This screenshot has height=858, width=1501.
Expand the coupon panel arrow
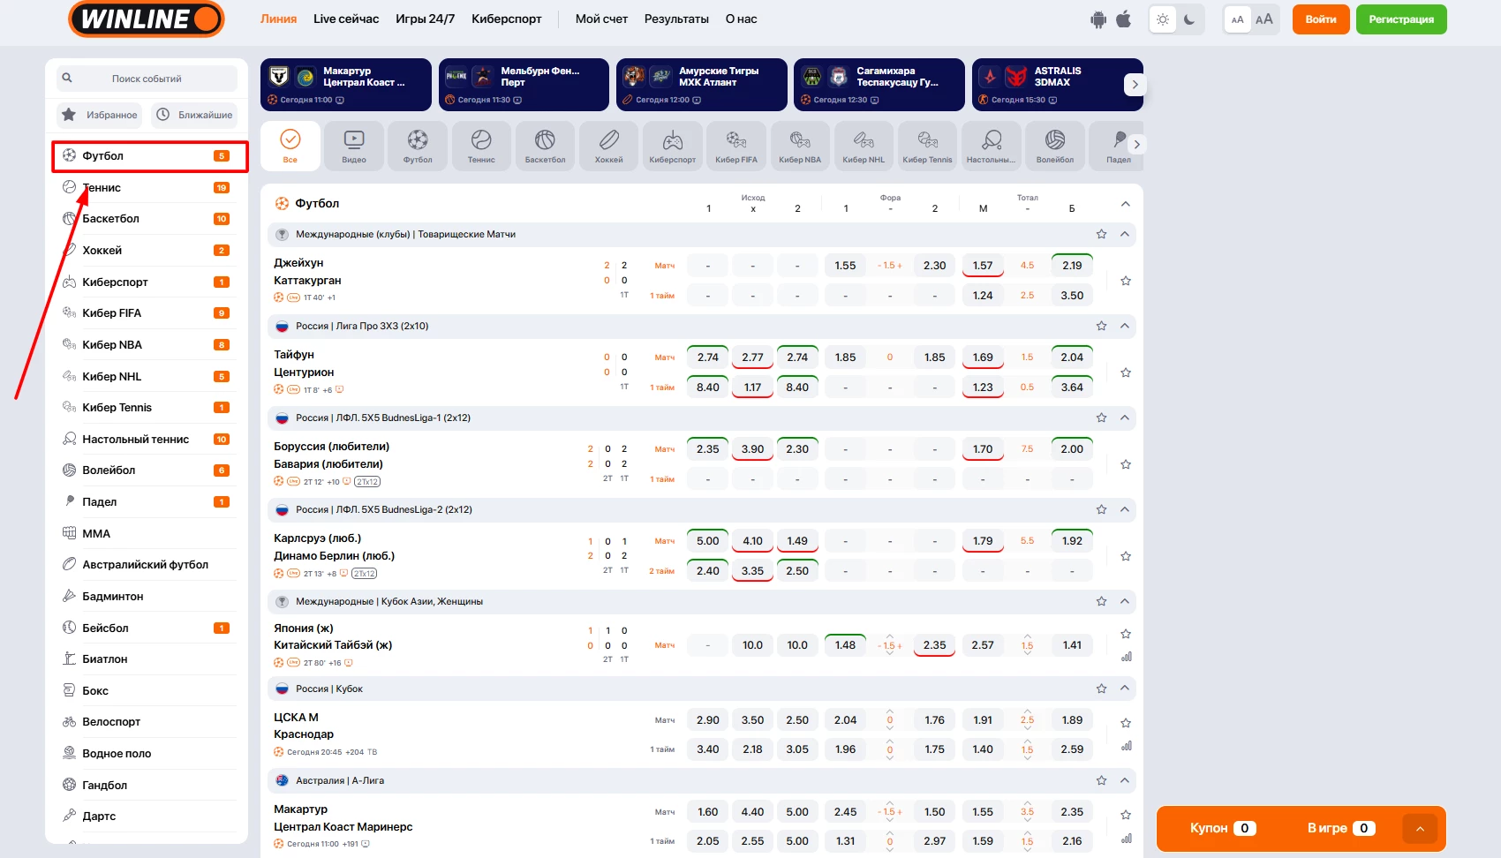tap(1420, 829)
